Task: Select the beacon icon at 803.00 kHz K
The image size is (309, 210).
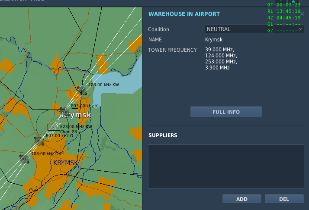Action: 64,112
